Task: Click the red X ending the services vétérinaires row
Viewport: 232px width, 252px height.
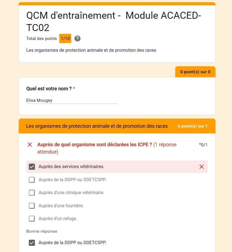Action: pyautogui.click(x=202, y=167)
